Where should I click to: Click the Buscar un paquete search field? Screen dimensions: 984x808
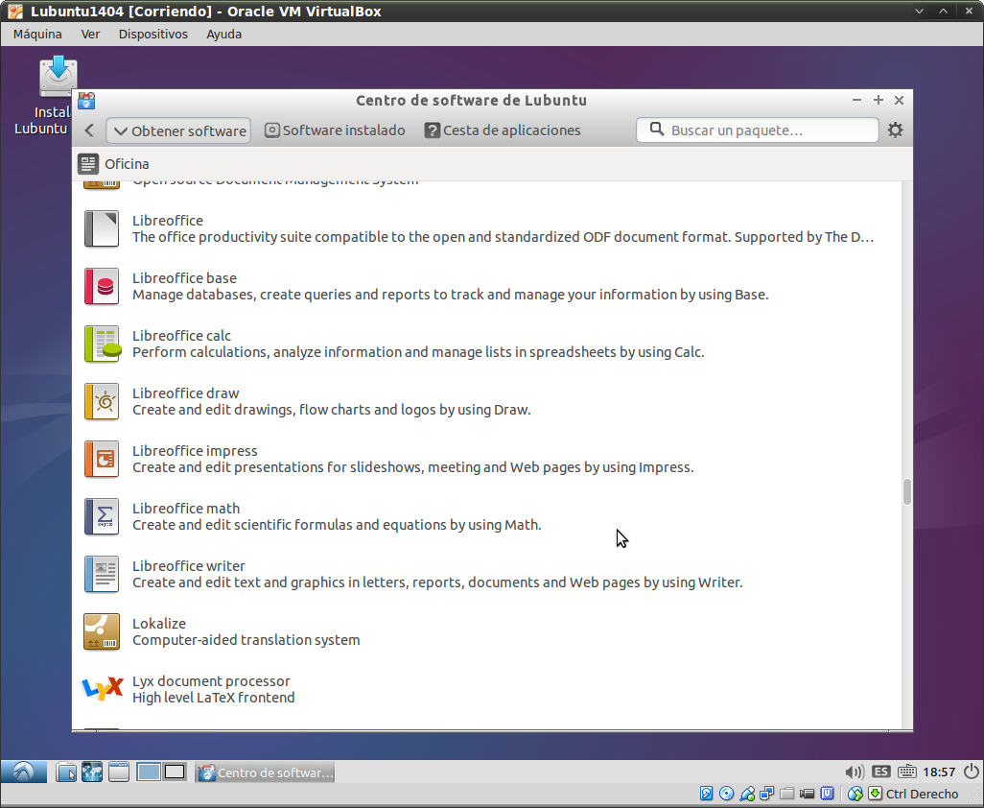point(758,131)
